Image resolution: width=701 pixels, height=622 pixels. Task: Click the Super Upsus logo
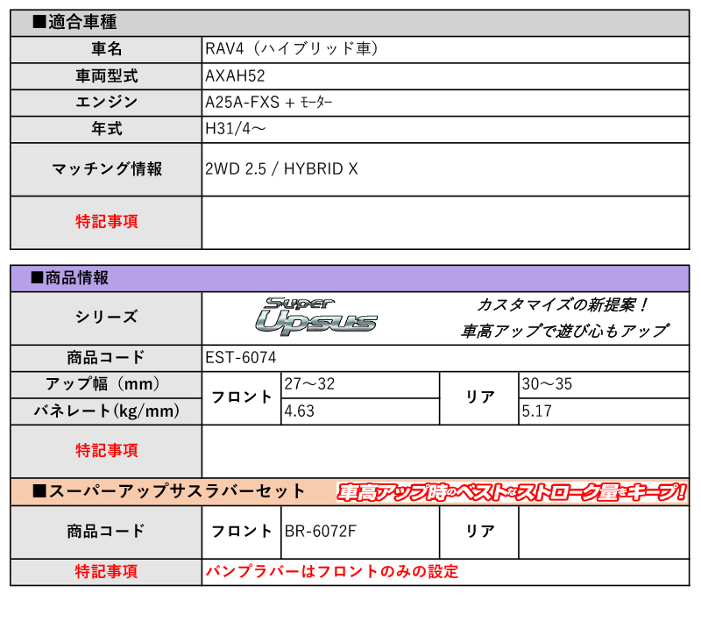(316, 317)
